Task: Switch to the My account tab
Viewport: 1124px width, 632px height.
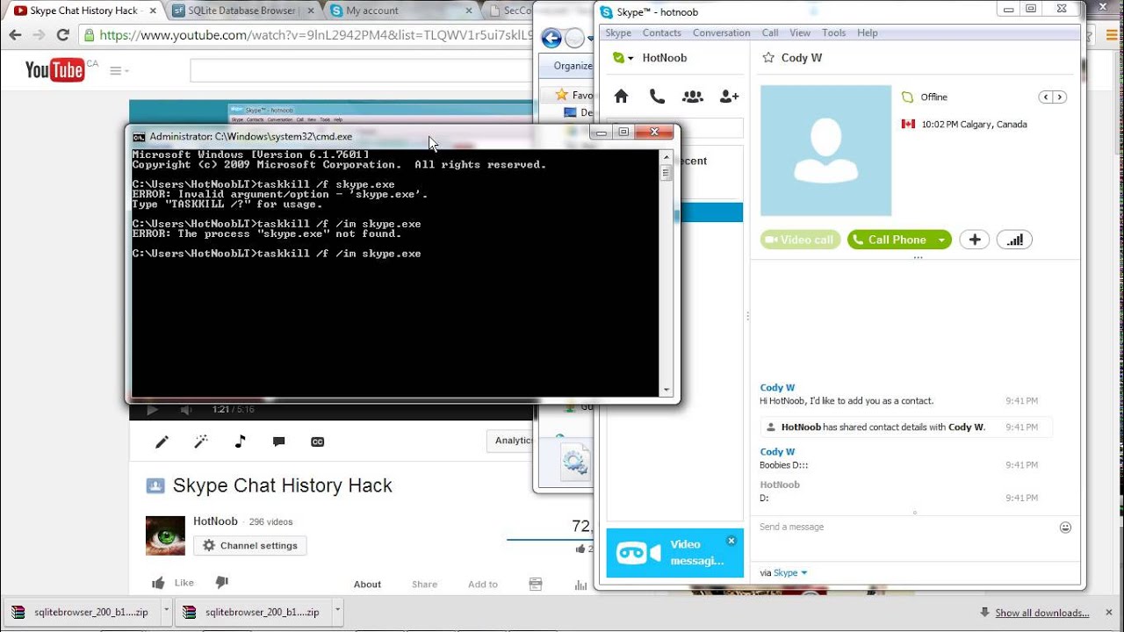Action: coord(400,11)
